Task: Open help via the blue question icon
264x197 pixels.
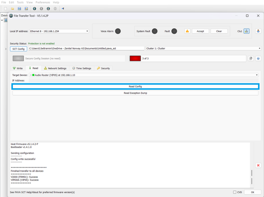Action: point(258,58)
